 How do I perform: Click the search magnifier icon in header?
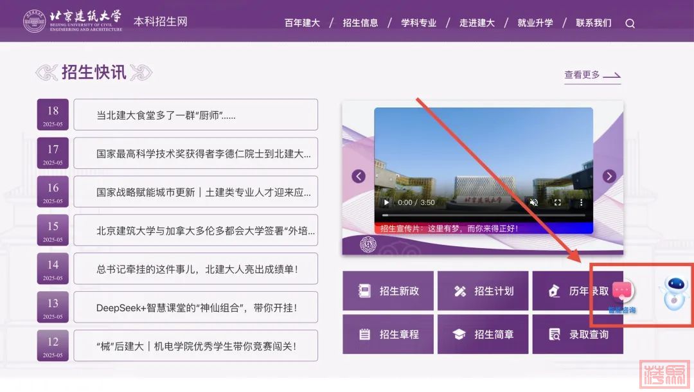(x=630, y=23)
